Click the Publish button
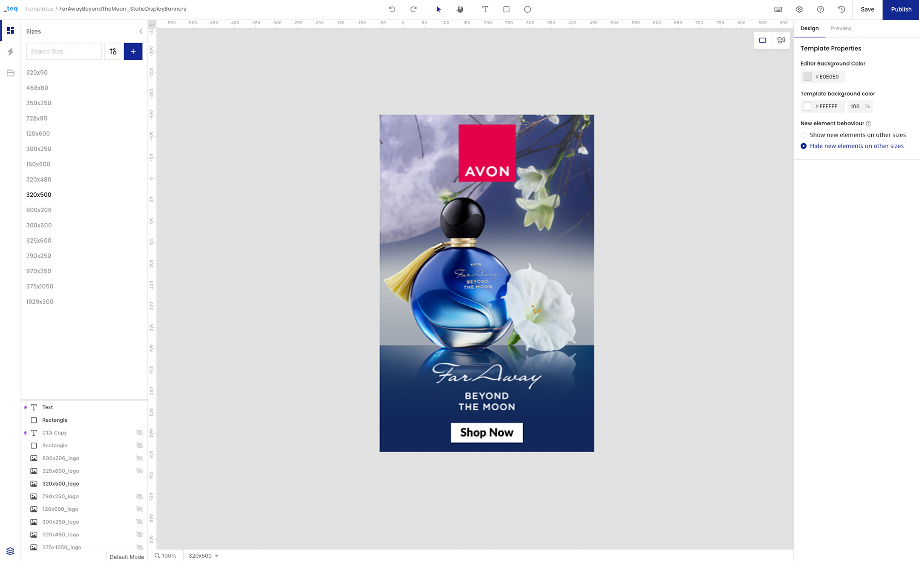919x561 pixels. [901, 9]
